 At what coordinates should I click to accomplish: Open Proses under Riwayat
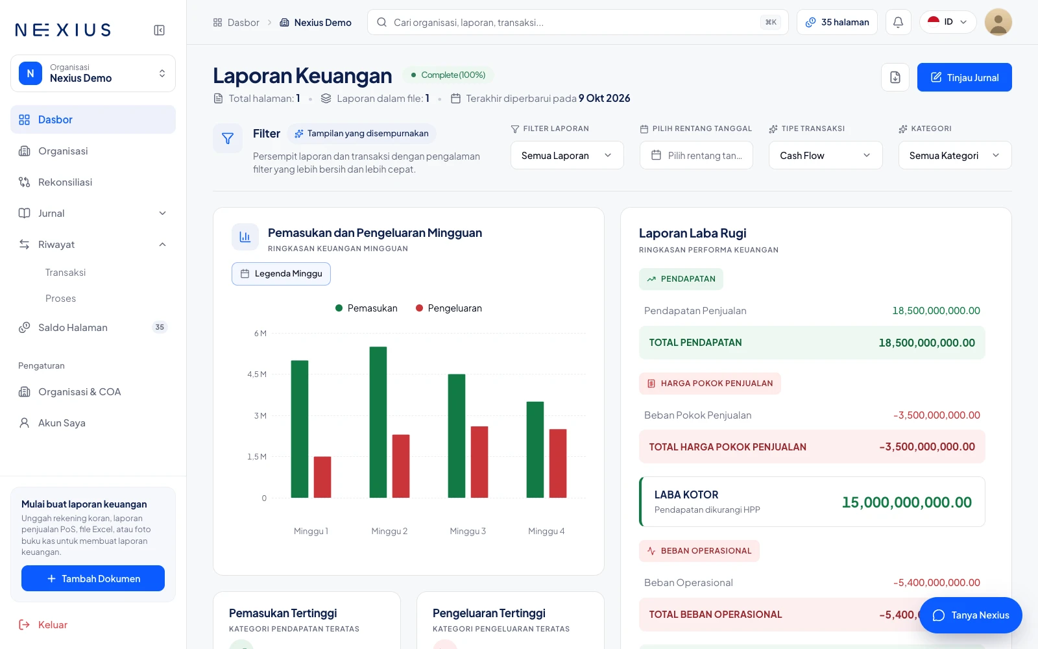click(x=60, y=299)
